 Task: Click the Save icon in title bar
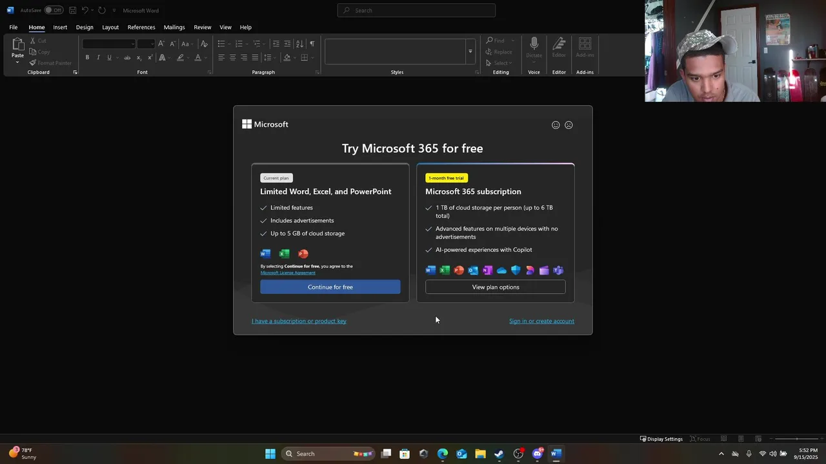pos(72,10)
